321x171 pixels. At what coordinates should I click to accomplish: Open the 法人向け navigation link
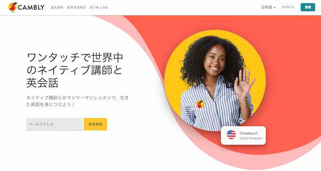(x=57, y=7)
